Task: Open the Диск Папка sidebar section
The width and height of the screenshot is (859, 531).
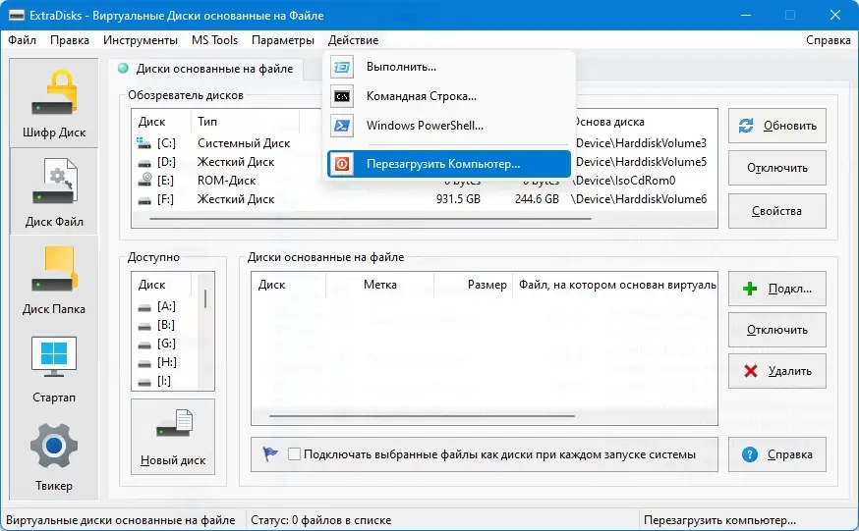Action: click(x=54, y=280)
